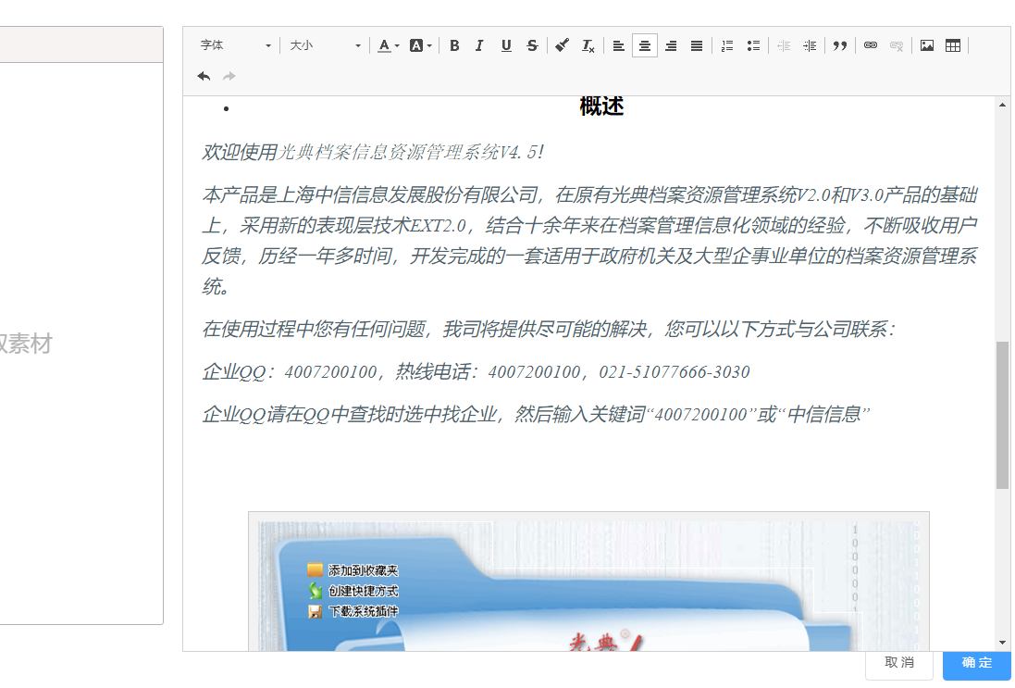Image resolution: width=1015 pixels, height=688 pixels.
Task: Click the 企业QQ：4007200100 line
Action: click(x=476, y=372)
